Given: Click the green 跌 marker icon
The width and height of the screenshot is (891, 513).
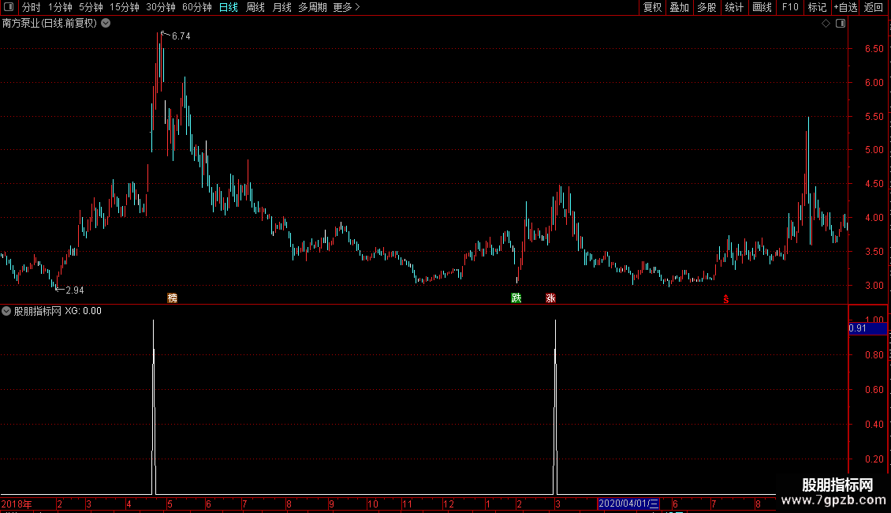Looking at the screenshot, I should (x=516, y=298).
